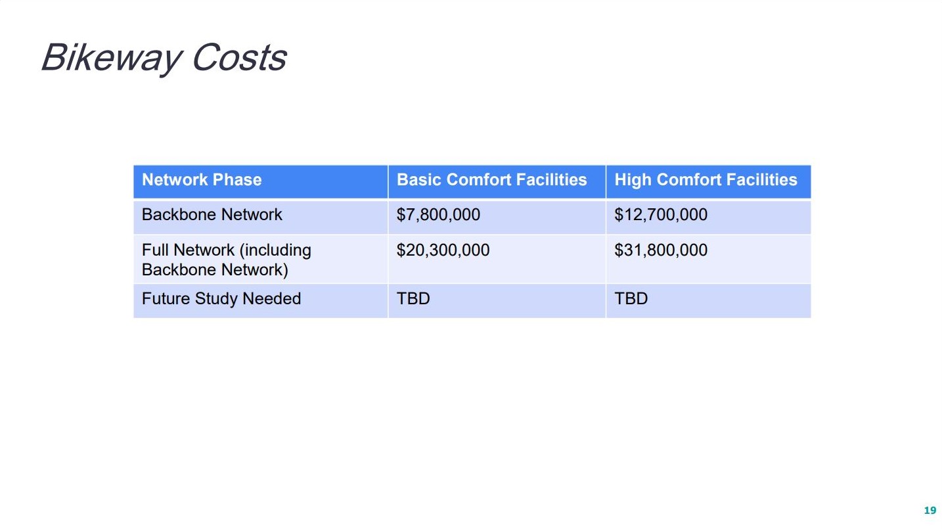Screen dimensions: 942x529
Task: Select the Future Study Needed cell
Action: 221,299
